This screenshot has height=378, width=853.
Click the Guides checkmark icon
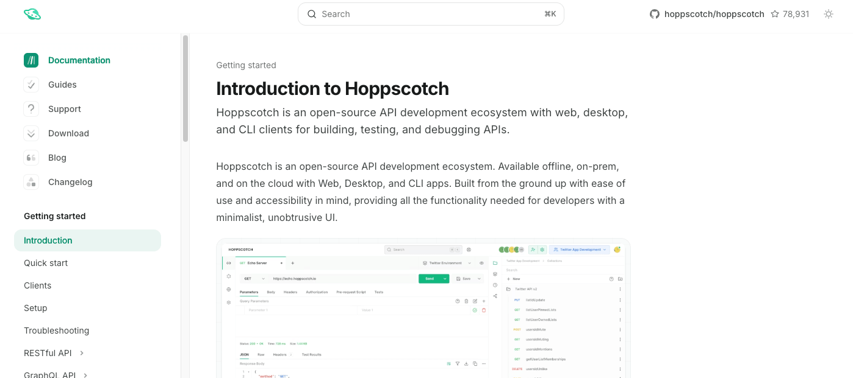(31, 85)
